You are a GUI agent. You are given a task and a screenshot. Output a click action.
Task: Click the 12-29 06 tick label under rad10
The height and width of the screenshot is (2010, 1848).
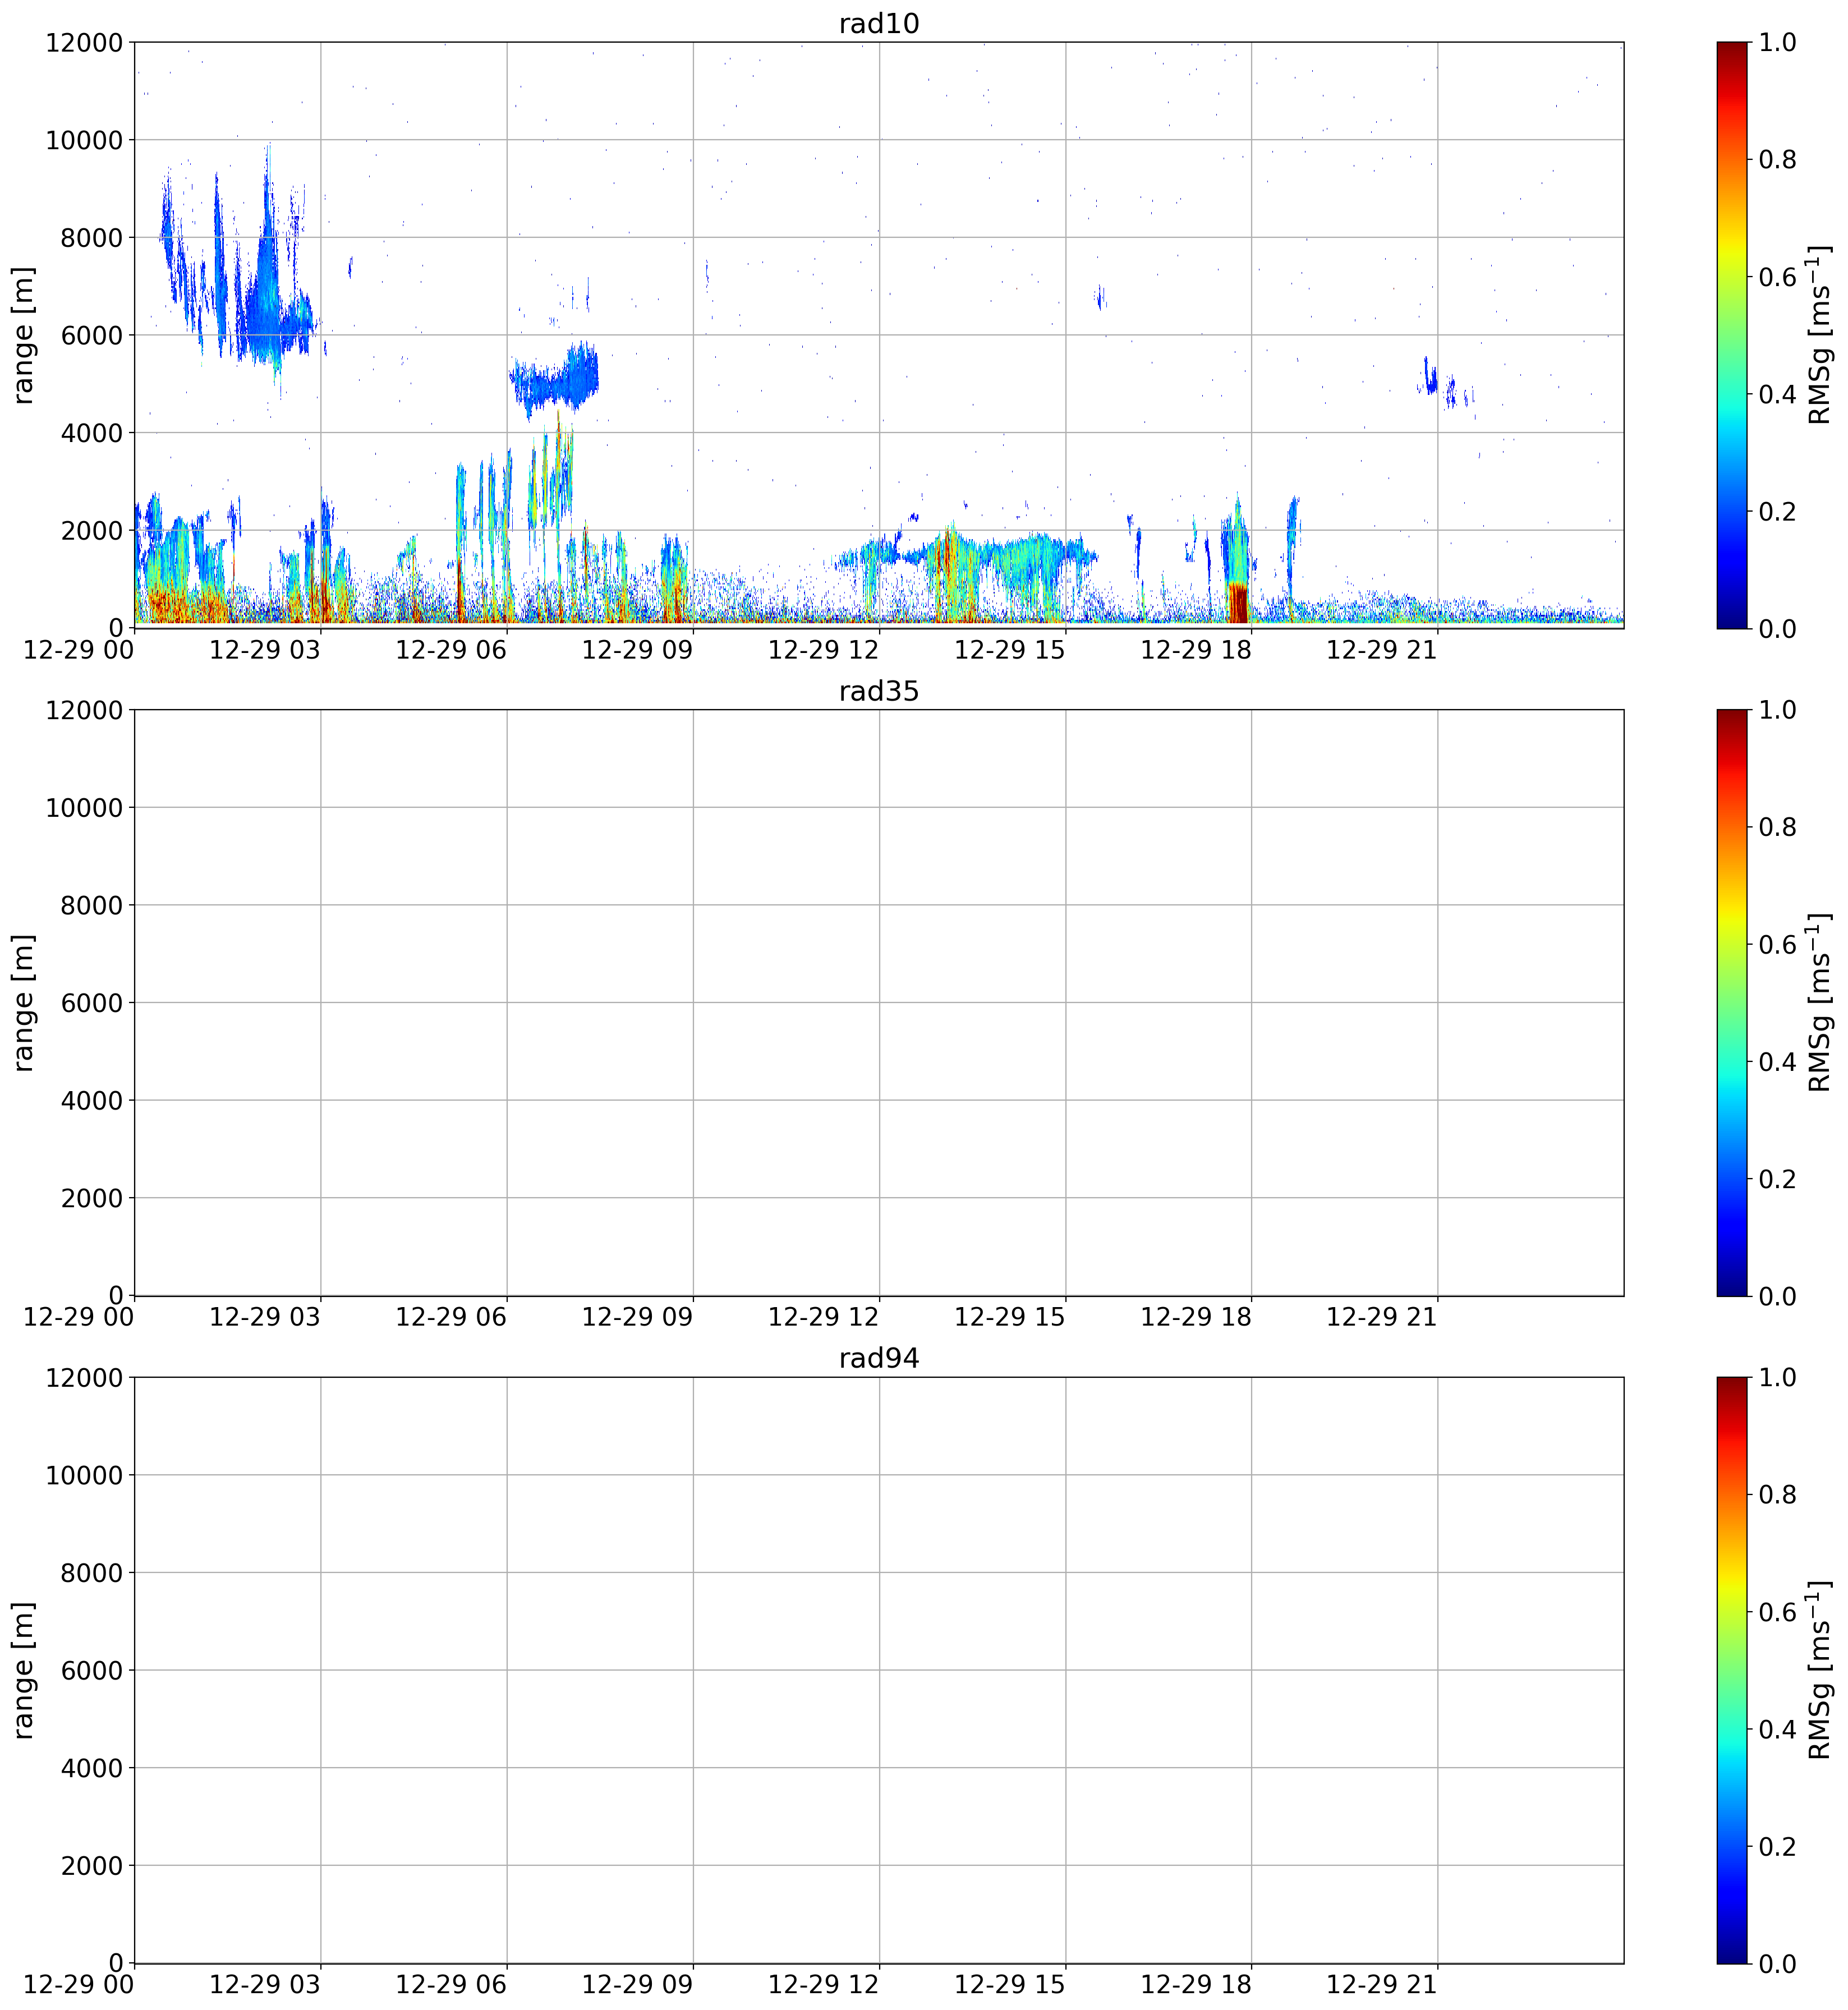tap(451, 650)
